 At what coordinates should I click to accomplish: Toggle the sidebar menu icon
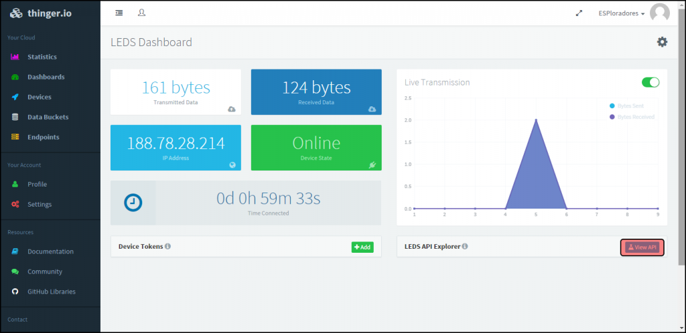[x=119, y=13]
